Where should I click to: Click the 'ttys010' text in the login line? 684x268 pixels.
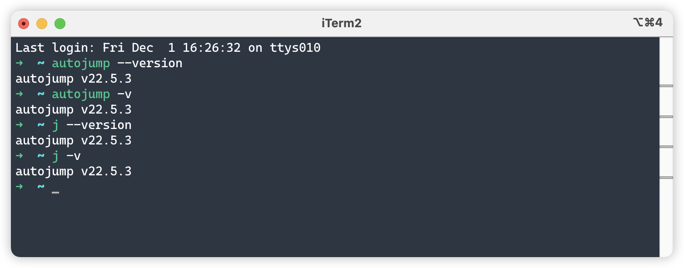pos(295,48)
